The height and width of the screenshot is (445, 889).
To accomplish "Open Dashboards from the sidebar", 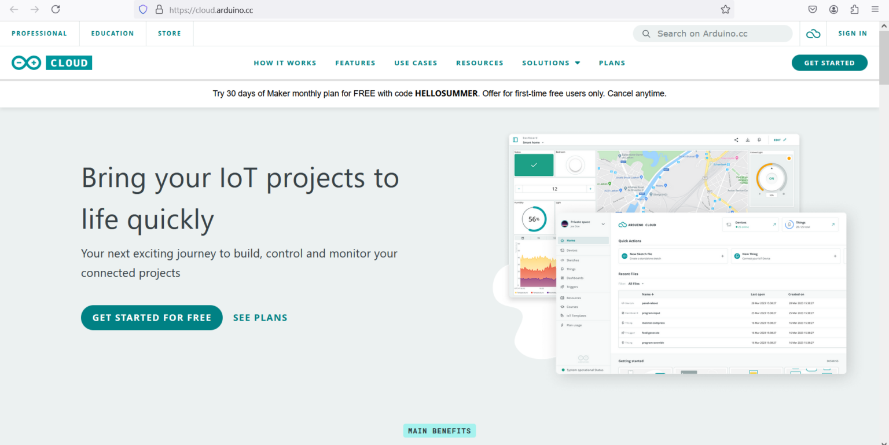I will point(576,277).
